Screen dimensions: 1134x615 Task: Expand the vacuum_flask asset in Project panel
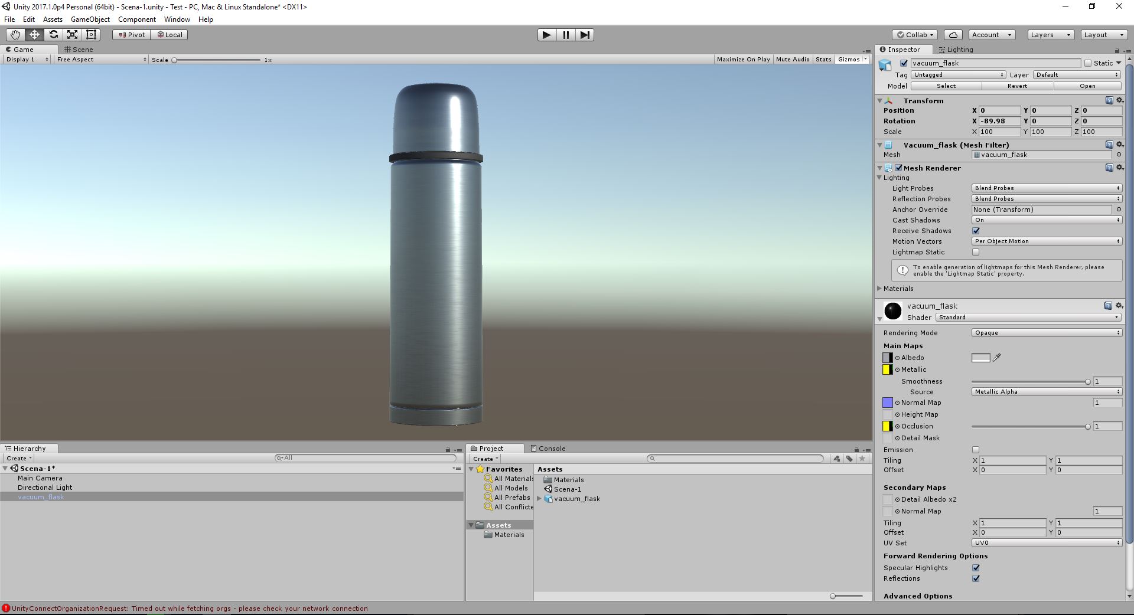coord(538,499)
